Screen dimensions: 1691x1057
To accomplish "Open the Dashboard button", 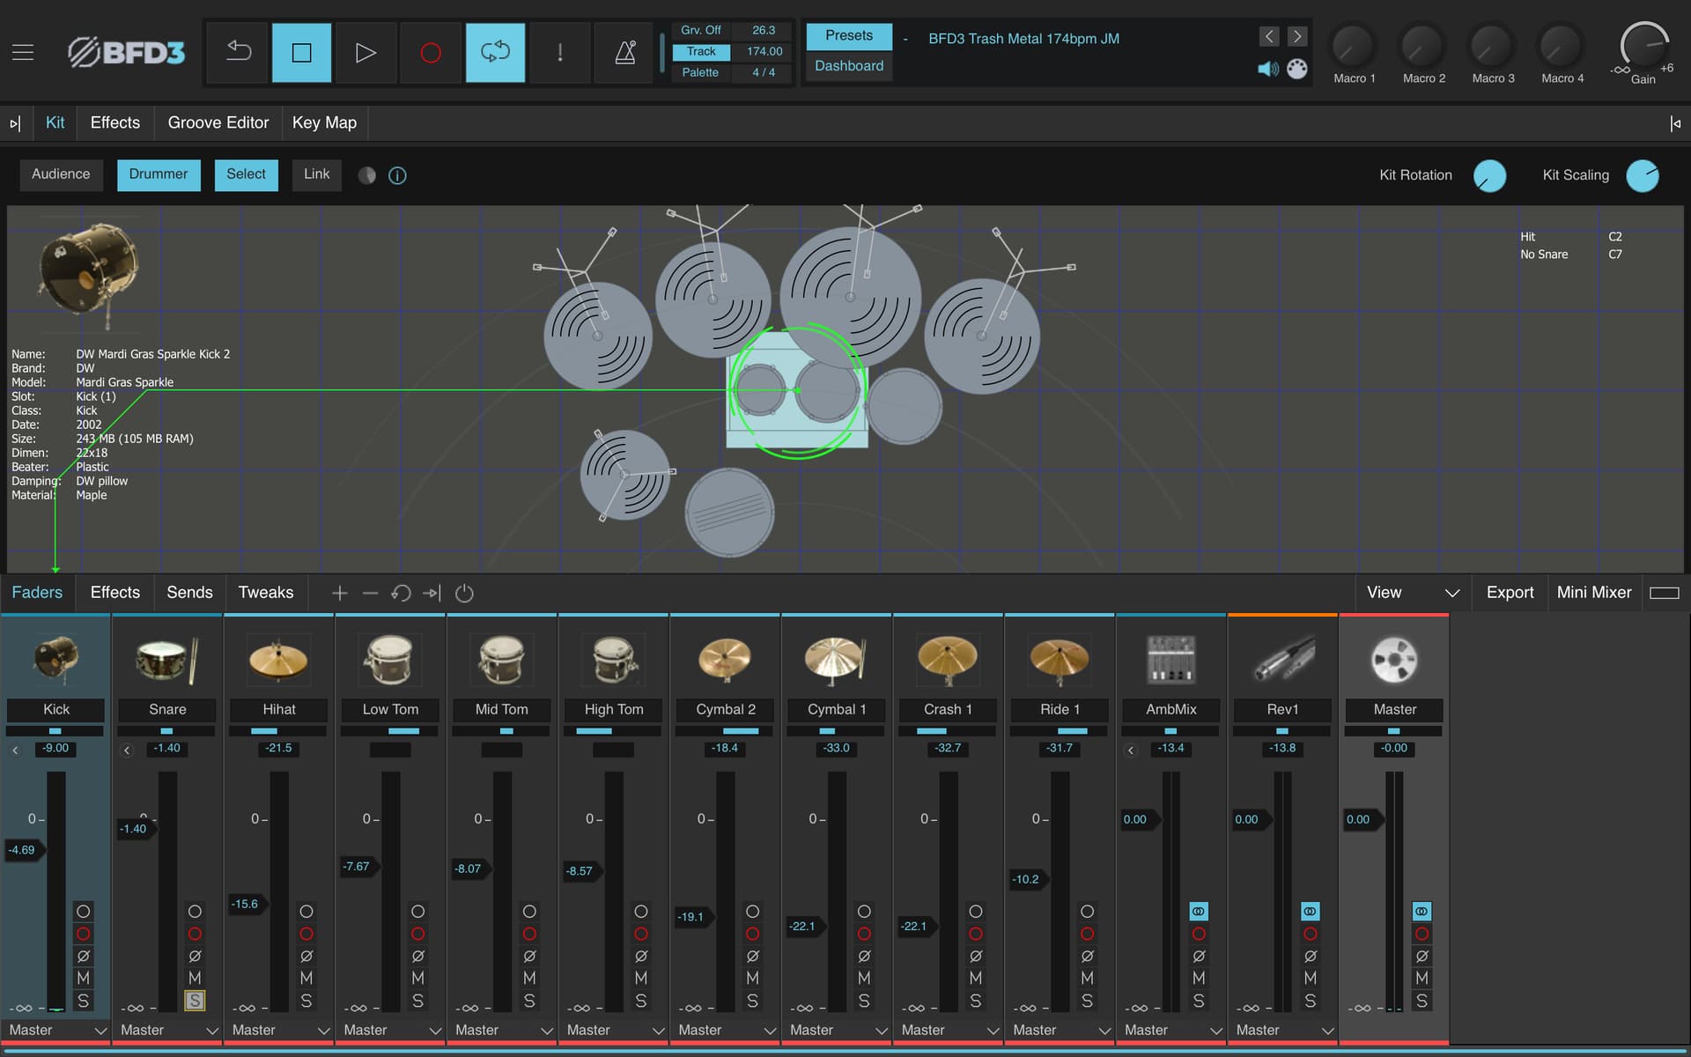I will click(849, 66).
